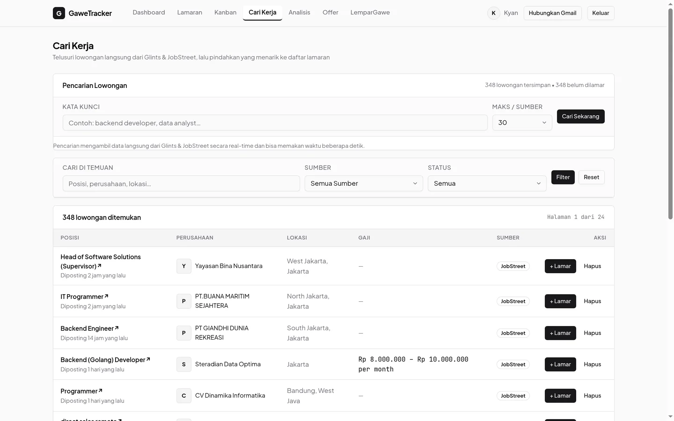Open the LemparGawe tab
Screen dimensions: 674x421
click(370, 13)
